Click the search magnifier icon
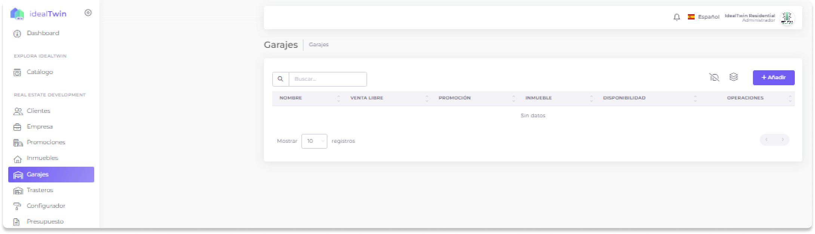This screenshot has width=815, height=234. (280, 79)
